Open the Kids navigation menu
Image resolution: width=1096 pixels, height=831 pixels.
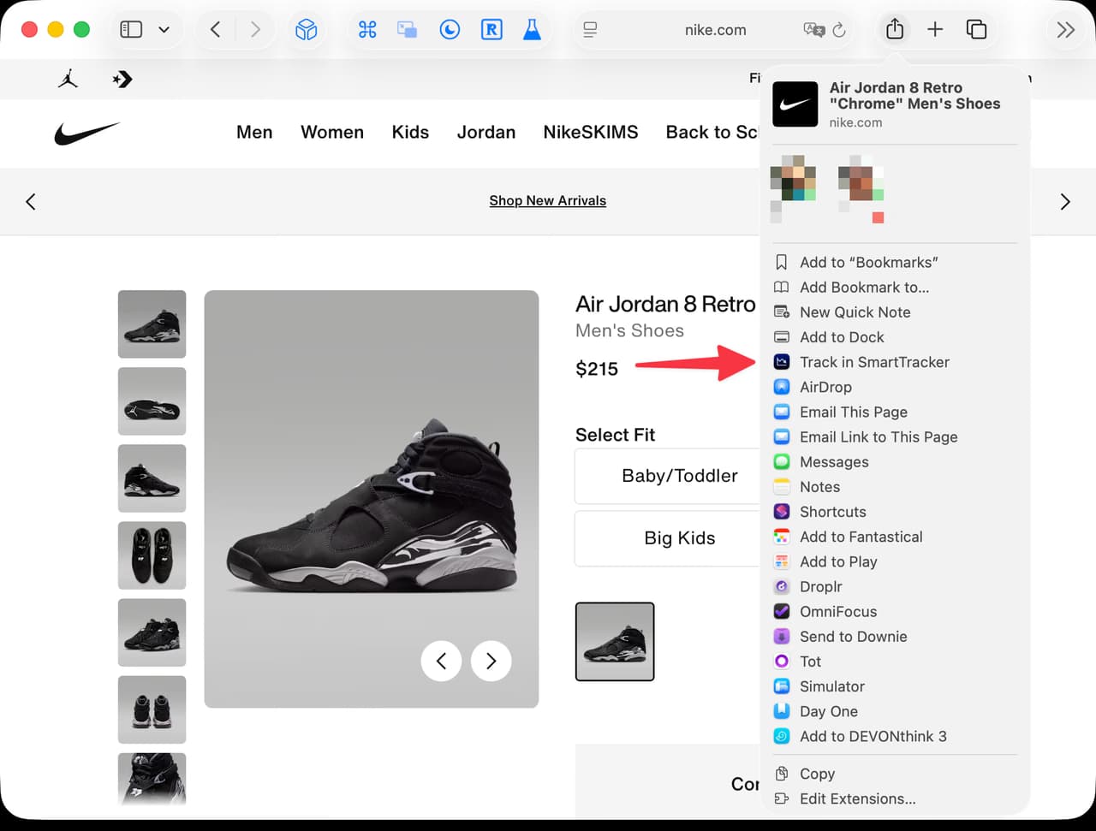tap(410, 132)
